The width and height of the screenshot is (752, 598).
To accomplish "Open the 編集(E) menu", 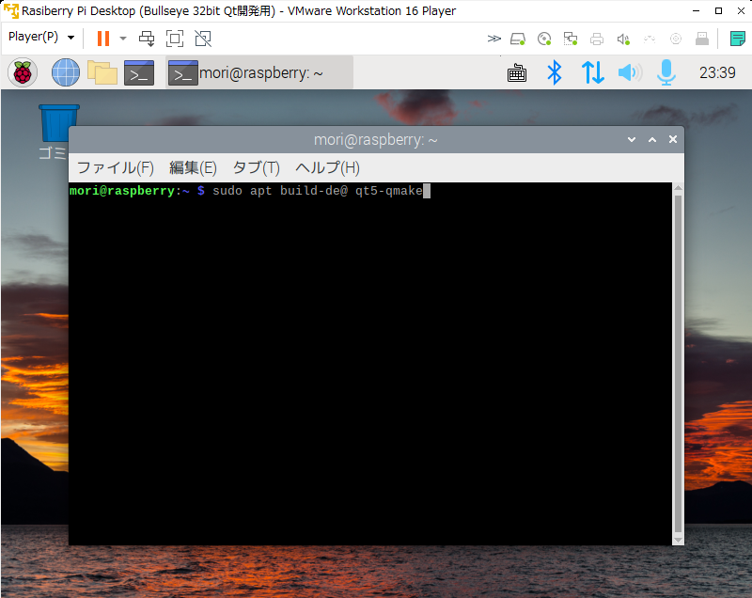I will (193, 168).
